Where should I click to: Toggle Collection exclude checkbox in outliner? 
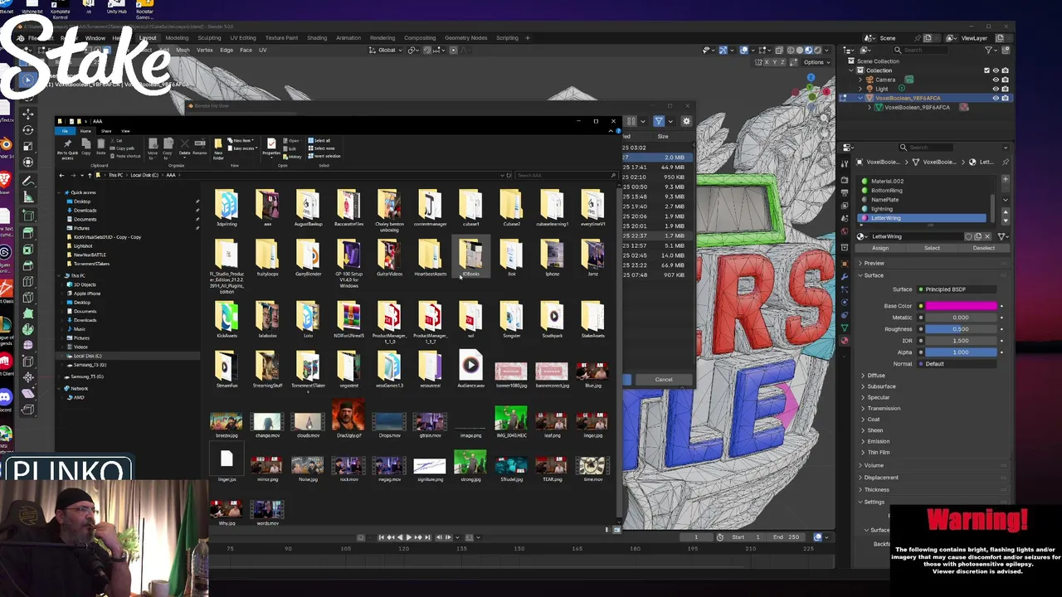pos(986,70)
